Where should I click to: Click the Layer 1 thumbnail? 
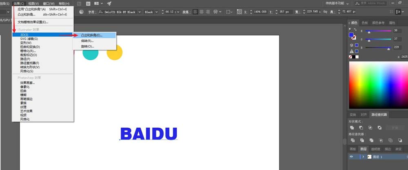[369, 157]
